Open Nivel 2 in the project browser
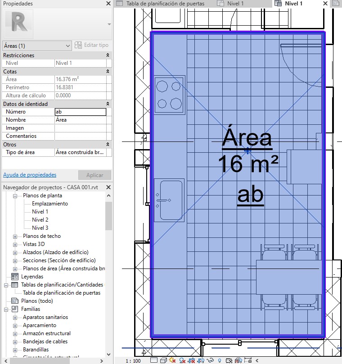Viewport: 342px width, 364px height. 40,220
